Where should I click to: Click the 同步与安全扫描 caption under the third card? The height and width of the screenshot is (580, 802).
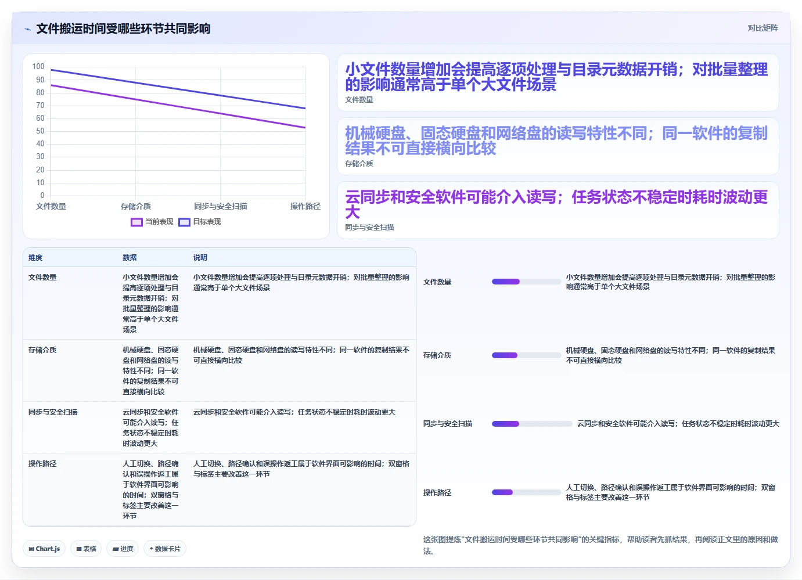pos(369,228)
